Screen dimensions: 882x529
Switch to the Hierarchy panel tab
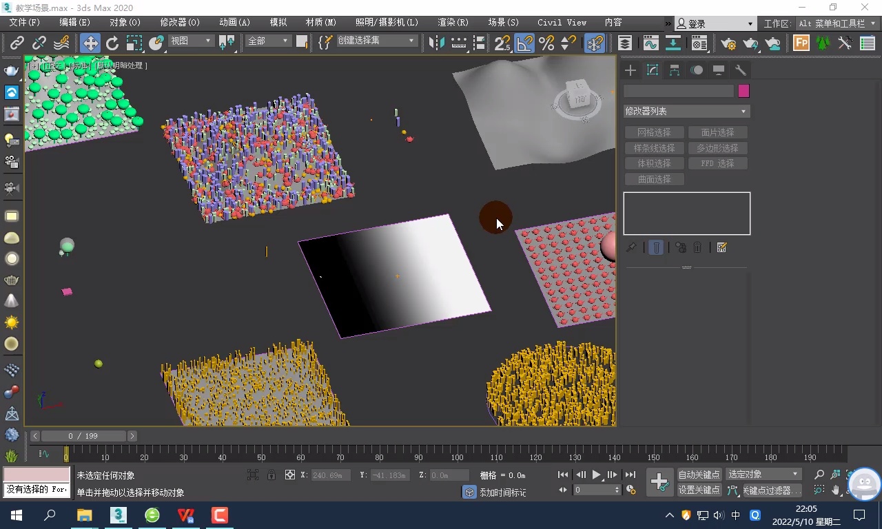675,70
